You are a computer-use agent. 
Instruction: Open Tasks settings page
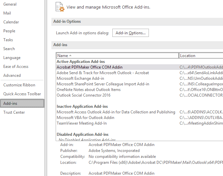tap(8, 40)
